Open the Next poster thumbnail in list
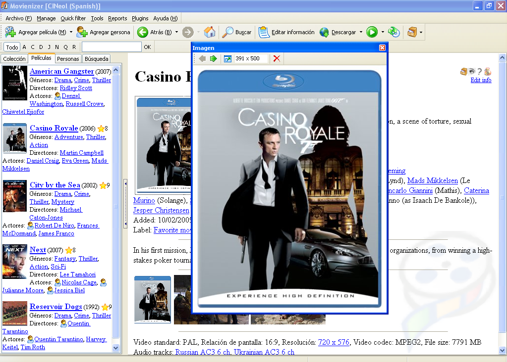The height and width of the screenshot is (362, 507). [15, 262]
